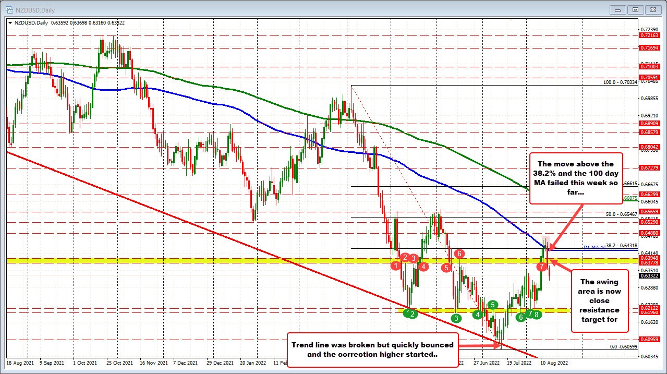Click the green 0.66075 moving average value

632,198
